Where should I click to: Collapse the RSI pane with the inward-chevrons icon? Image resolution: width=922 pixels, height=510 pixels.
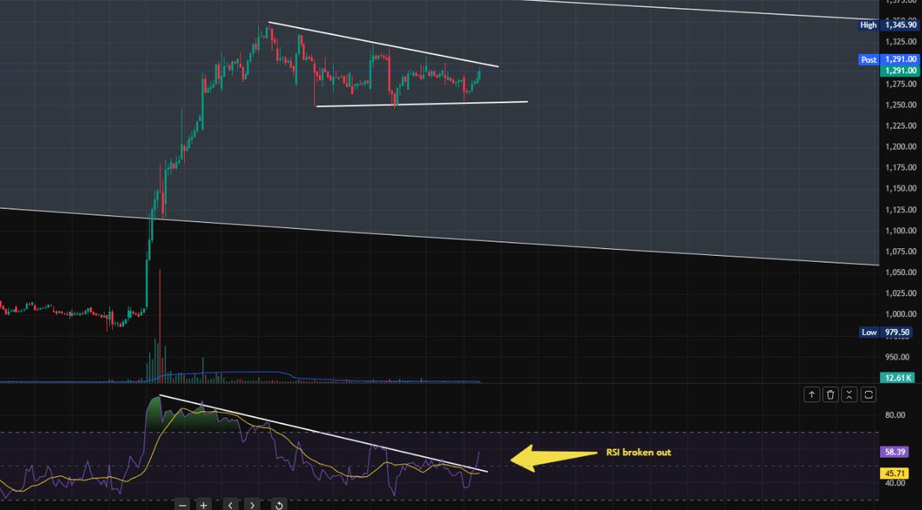coord(849,395)
